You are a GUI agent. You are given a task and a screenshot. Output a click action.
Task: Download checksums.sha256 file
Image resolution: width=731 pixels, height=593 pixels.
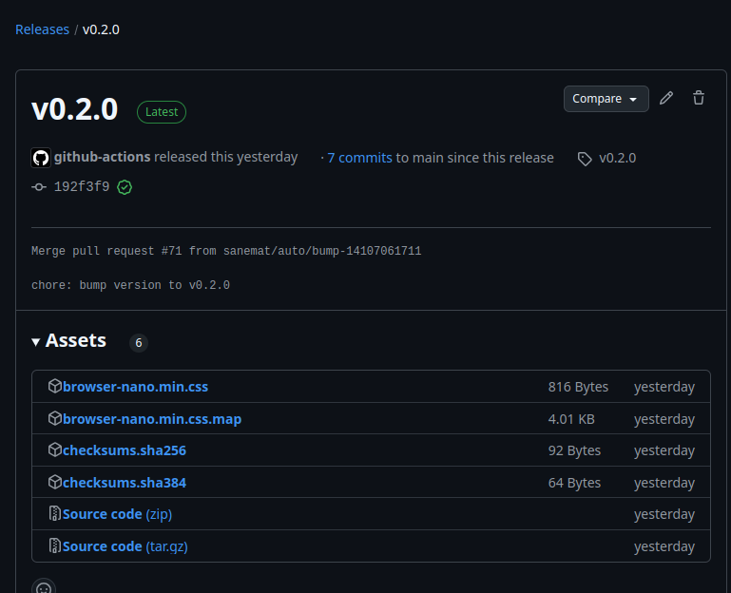pyautogui.click(x=125, y=450)
